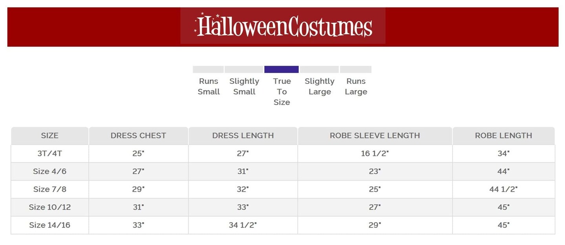The image size is (565, 245).
Task: Select the Slightly Small fit segment
Action: (244, 69)
